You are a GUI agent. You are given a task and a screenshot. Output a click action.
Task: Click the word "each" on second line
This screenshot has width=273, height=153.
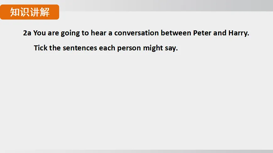[x=107, y=48]
